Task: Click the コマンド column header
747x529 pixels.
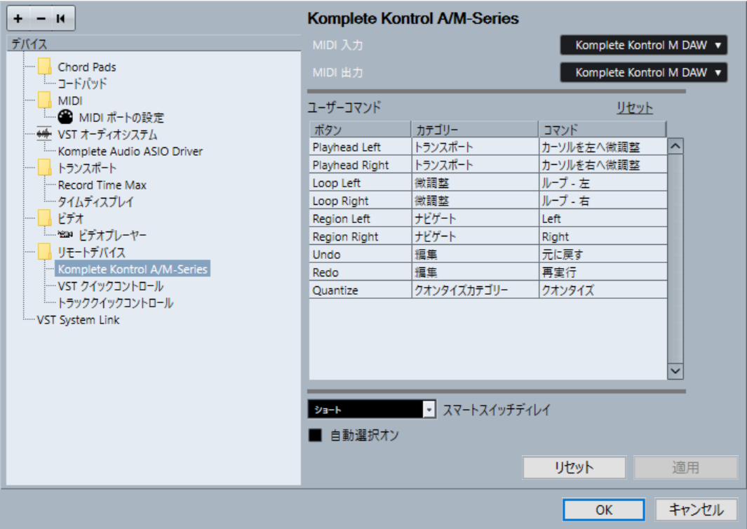Action: (603, 130)
